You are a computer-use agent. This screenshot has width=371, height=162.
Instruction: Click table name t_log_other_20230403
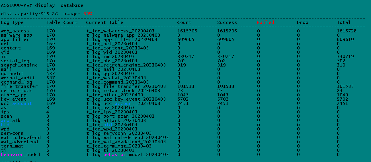coord(115,95)
